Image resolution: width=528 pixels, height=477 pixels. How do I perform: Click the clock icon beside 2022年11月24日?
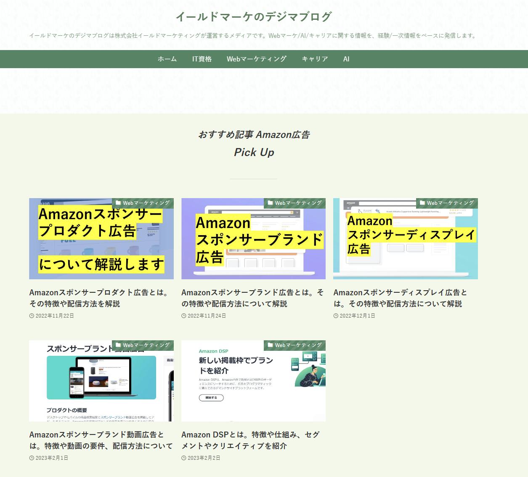[x=184, y=316]
